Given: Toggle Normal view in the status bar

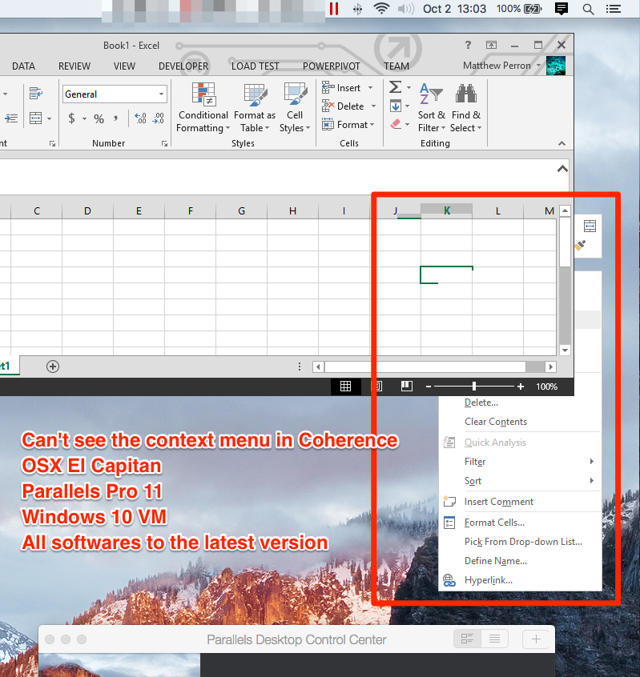Looking at the screenshot, I should click(x=345, y=387).
